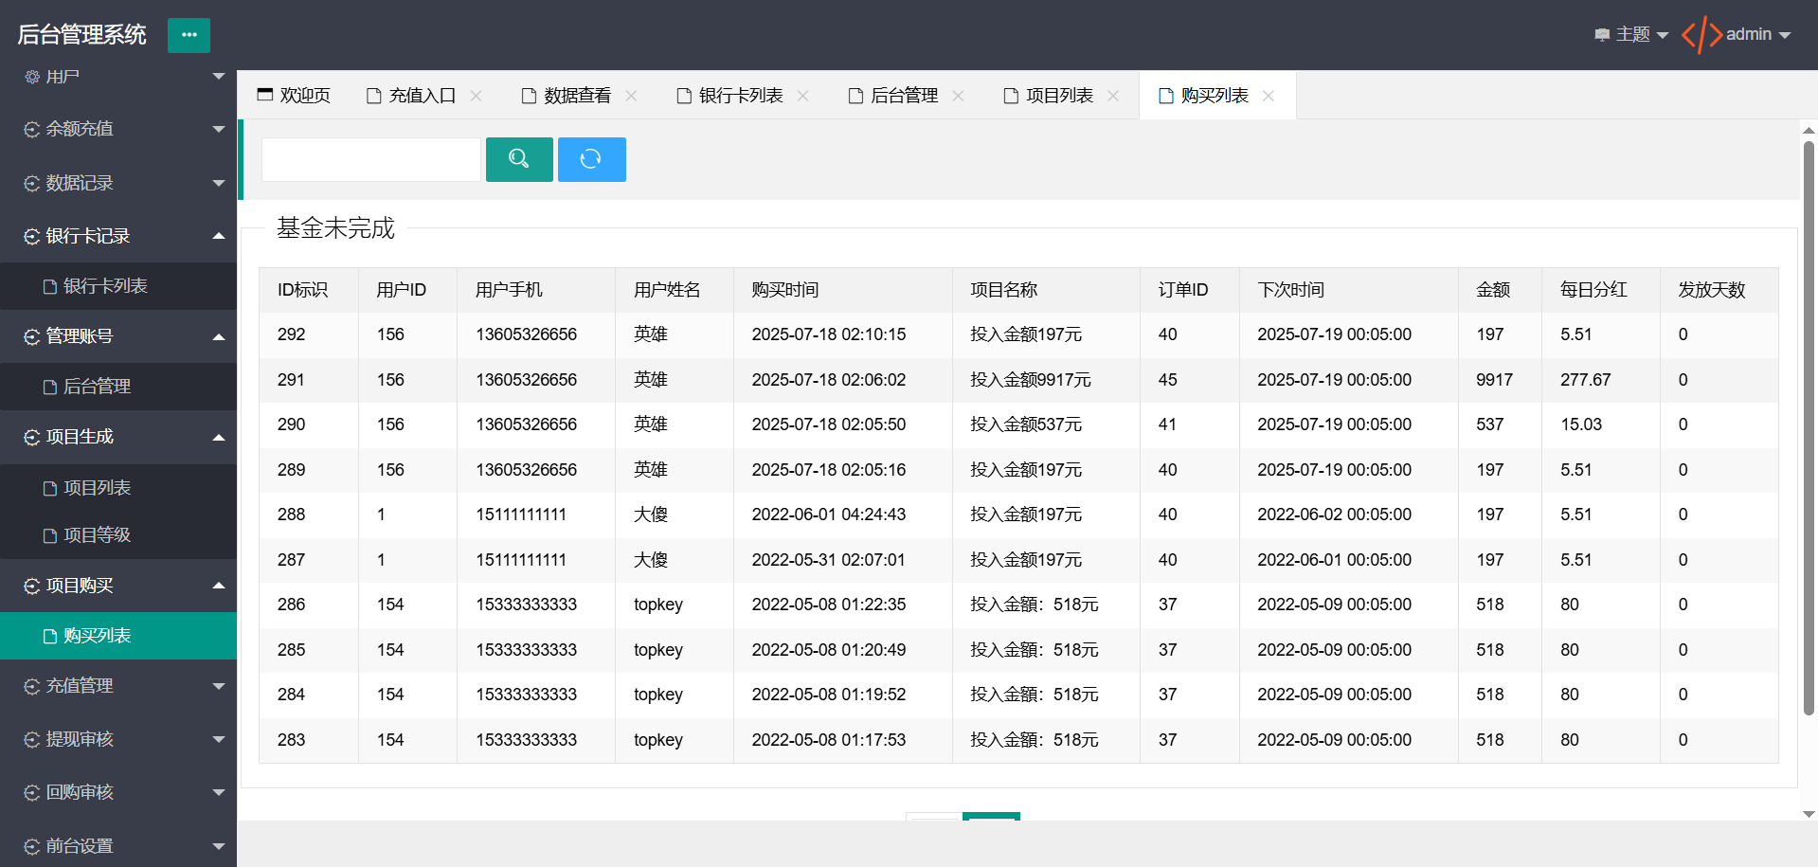Open 银行卡列表 in the sidebar
Image resolution: width=1818 pixels, height=867 pixels.
tap(118, 286)
